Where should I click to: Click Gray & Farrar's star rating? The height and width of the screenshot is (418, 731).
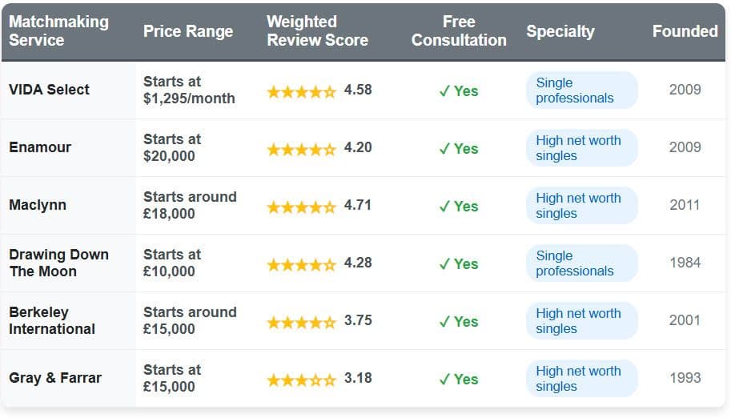click(x=301, y=380)
